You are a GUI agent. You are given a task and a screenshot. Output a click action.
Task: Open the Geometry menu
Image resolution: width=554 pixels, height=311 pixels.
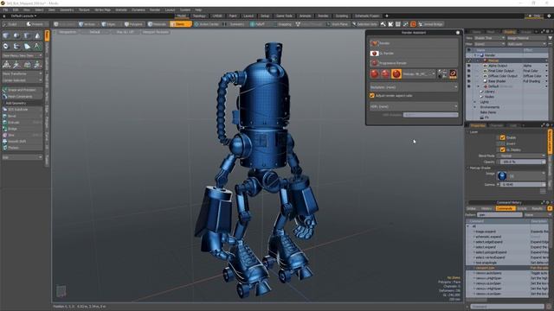point(67,10)
